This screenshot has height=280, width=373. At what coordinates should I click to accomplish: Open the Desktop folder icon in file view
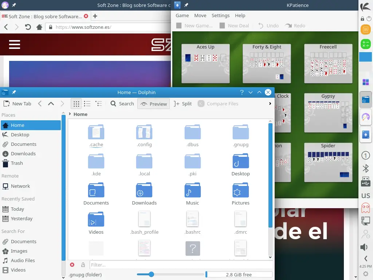click(240, 164)
